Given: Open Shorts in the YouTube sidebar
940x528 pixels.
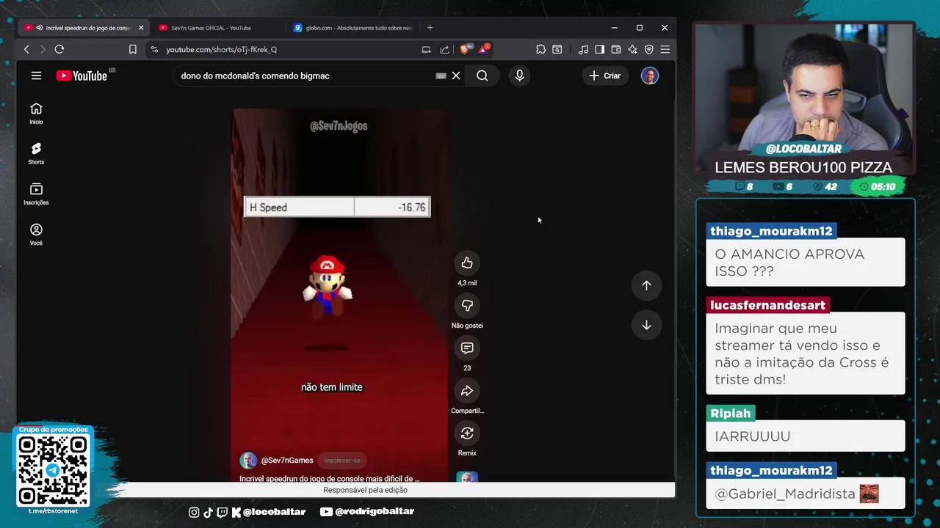Looking at the screenshot, I should (x=36, y=154).
